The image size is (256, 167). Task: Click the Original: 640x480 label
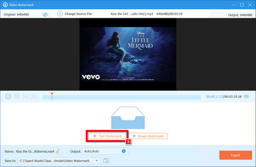coord(16,14)
